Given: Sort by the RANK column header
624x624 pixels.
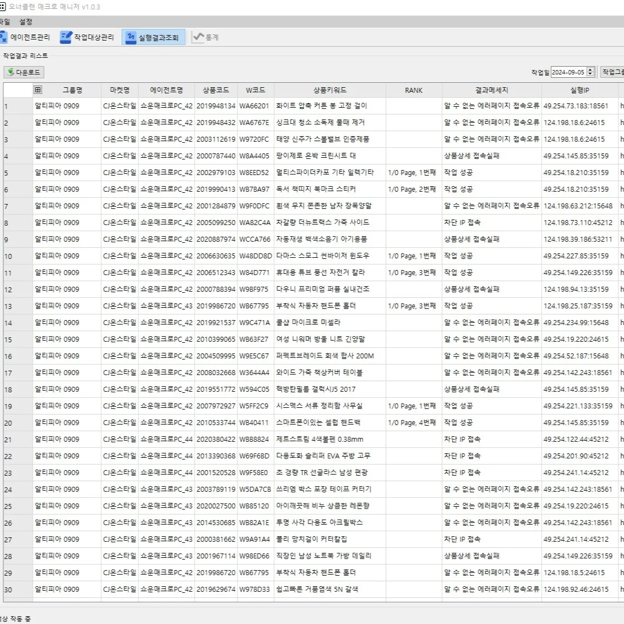Looking at the screenshot, I should (413, 90).
